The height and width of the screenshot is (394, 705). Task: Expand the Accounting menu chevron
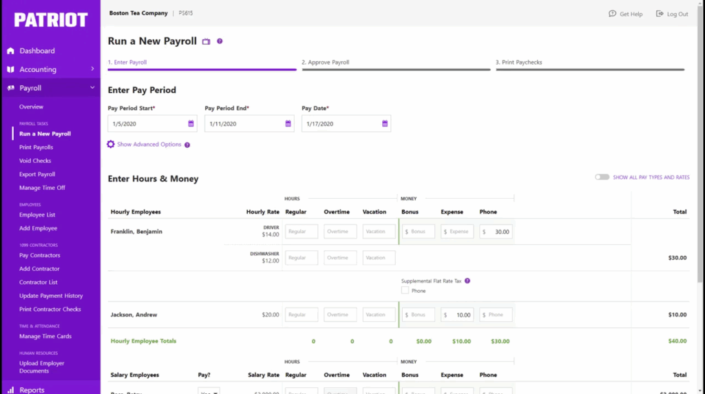(92, 69)
